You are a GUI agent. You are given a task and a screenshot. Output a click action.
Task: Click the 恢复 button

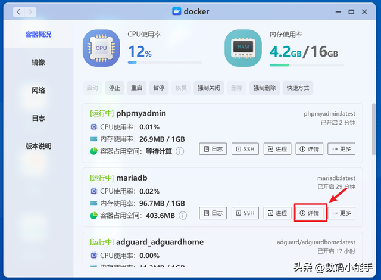[181, 88]
